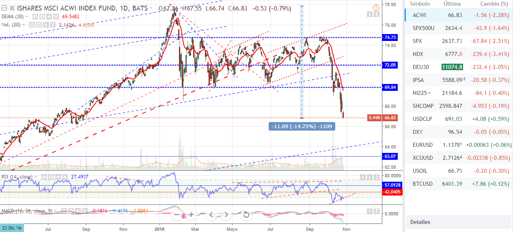Select SPX500U in the watchlist
Screen dimensions: 513x232
tap(459, 28)
